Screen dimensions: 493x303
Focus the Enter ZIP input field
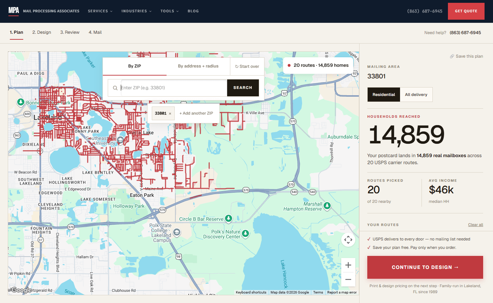click(x=174, y=88)
